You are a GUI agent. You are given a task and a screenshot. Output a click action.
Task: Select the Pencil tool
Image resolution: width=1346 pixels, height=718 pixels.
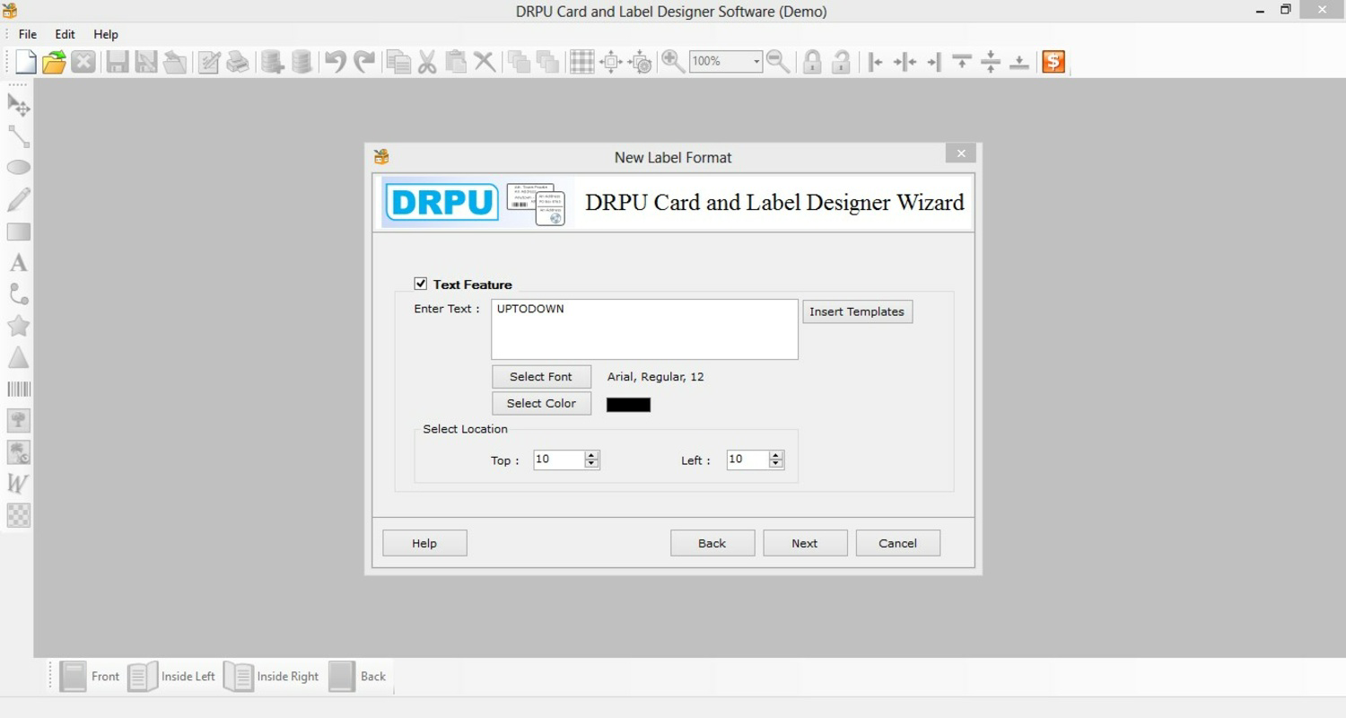pyautogui.click(x=19, y=199)
